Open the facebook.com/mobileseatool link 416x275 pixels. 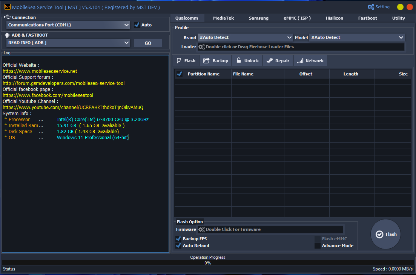point(48,95)
